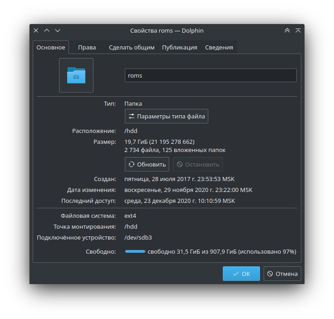Click the down-chevron titlebar button
334x319 pixels.
[58, 30]
